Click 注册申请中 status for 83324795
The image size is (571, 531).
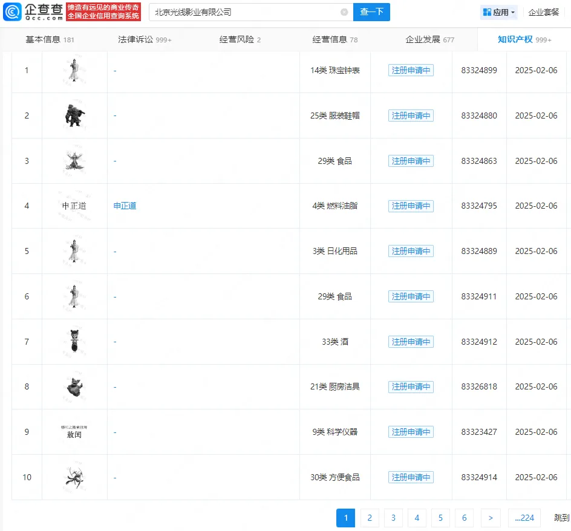point(411,206)
